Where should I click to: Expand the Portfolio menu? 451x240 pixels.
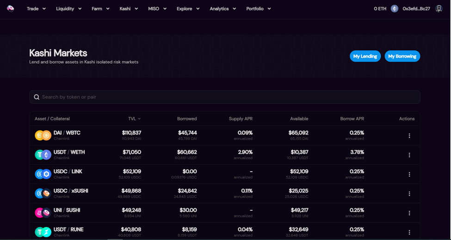(259, 9)
